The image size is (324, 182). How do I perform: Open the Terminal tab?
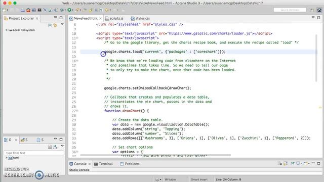pyautogui.click(x=103, y=164)
